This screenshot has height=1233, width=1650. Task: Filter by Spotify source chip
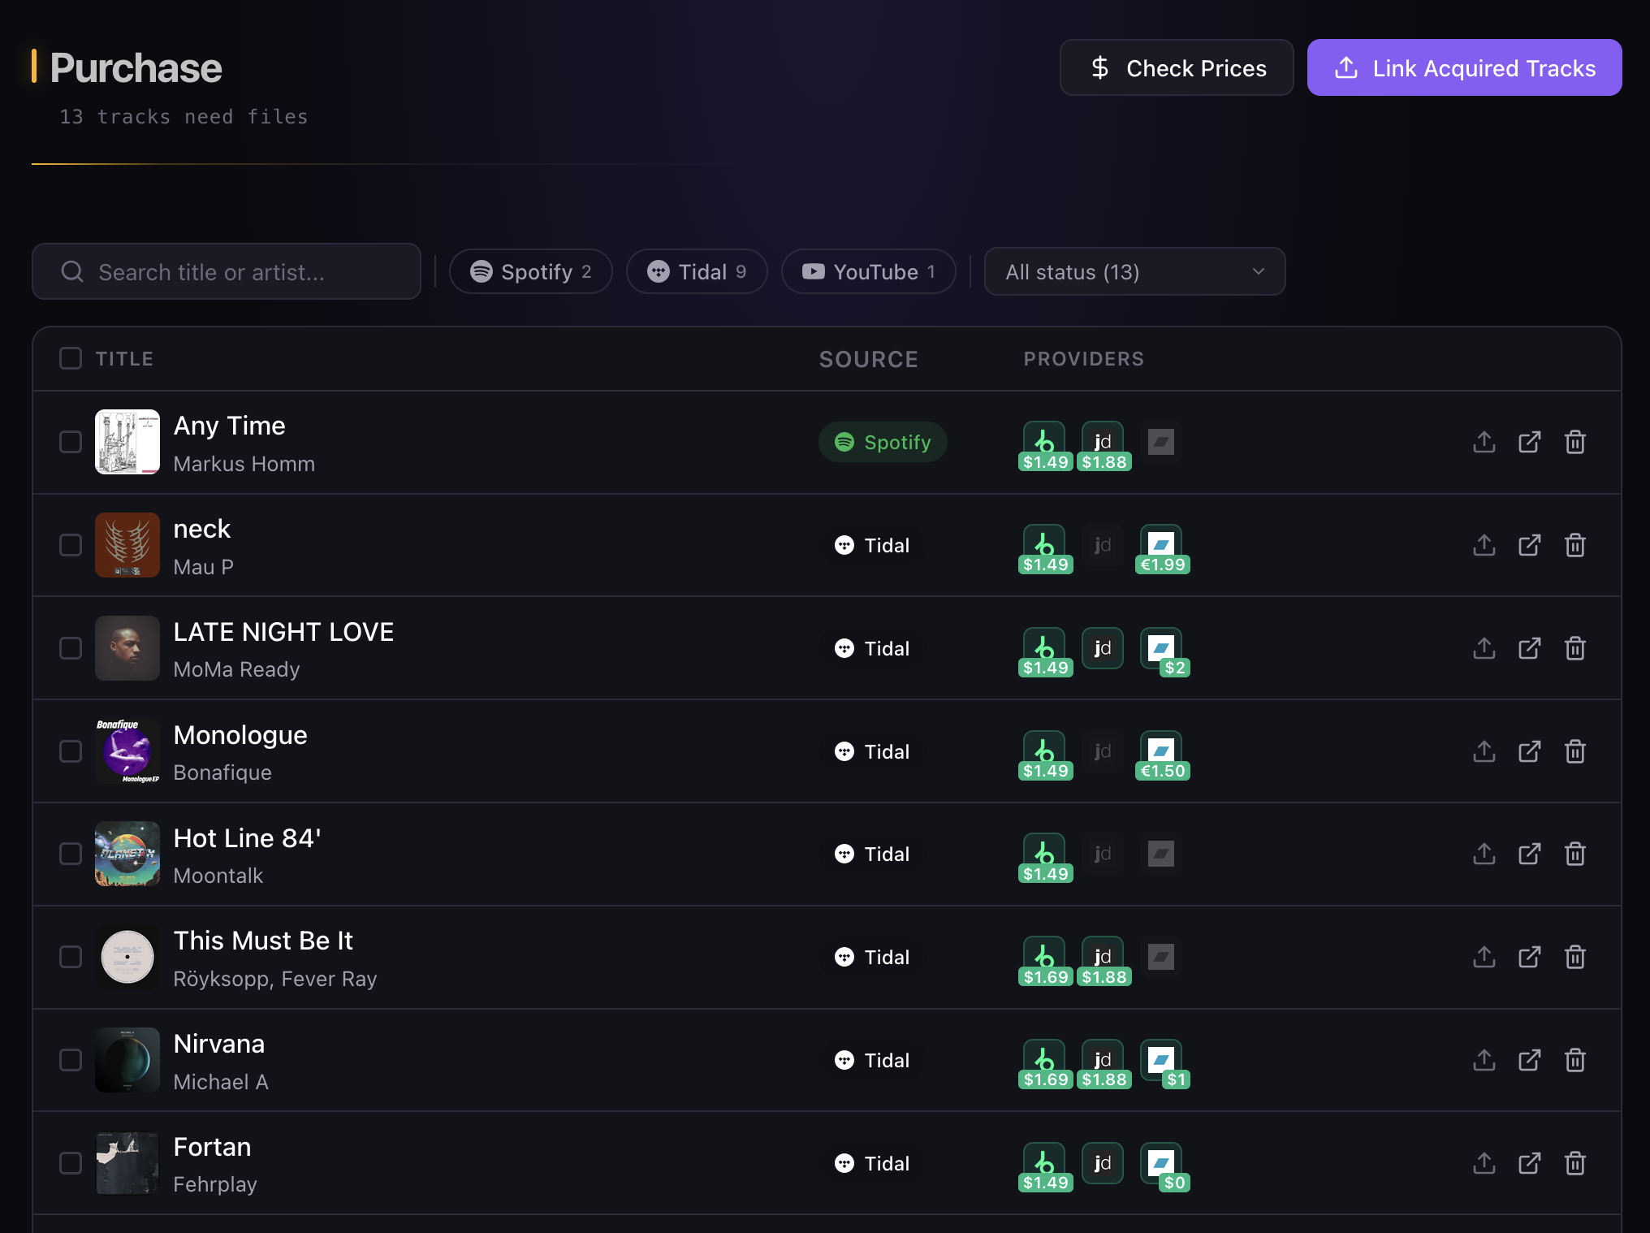[x=530, y=271]
